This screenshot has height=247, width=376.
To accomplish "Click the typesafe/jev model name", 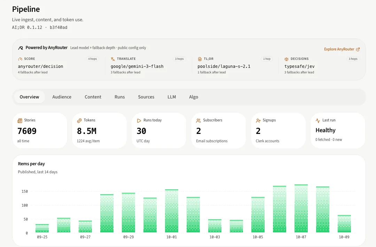I will (299, 66).
